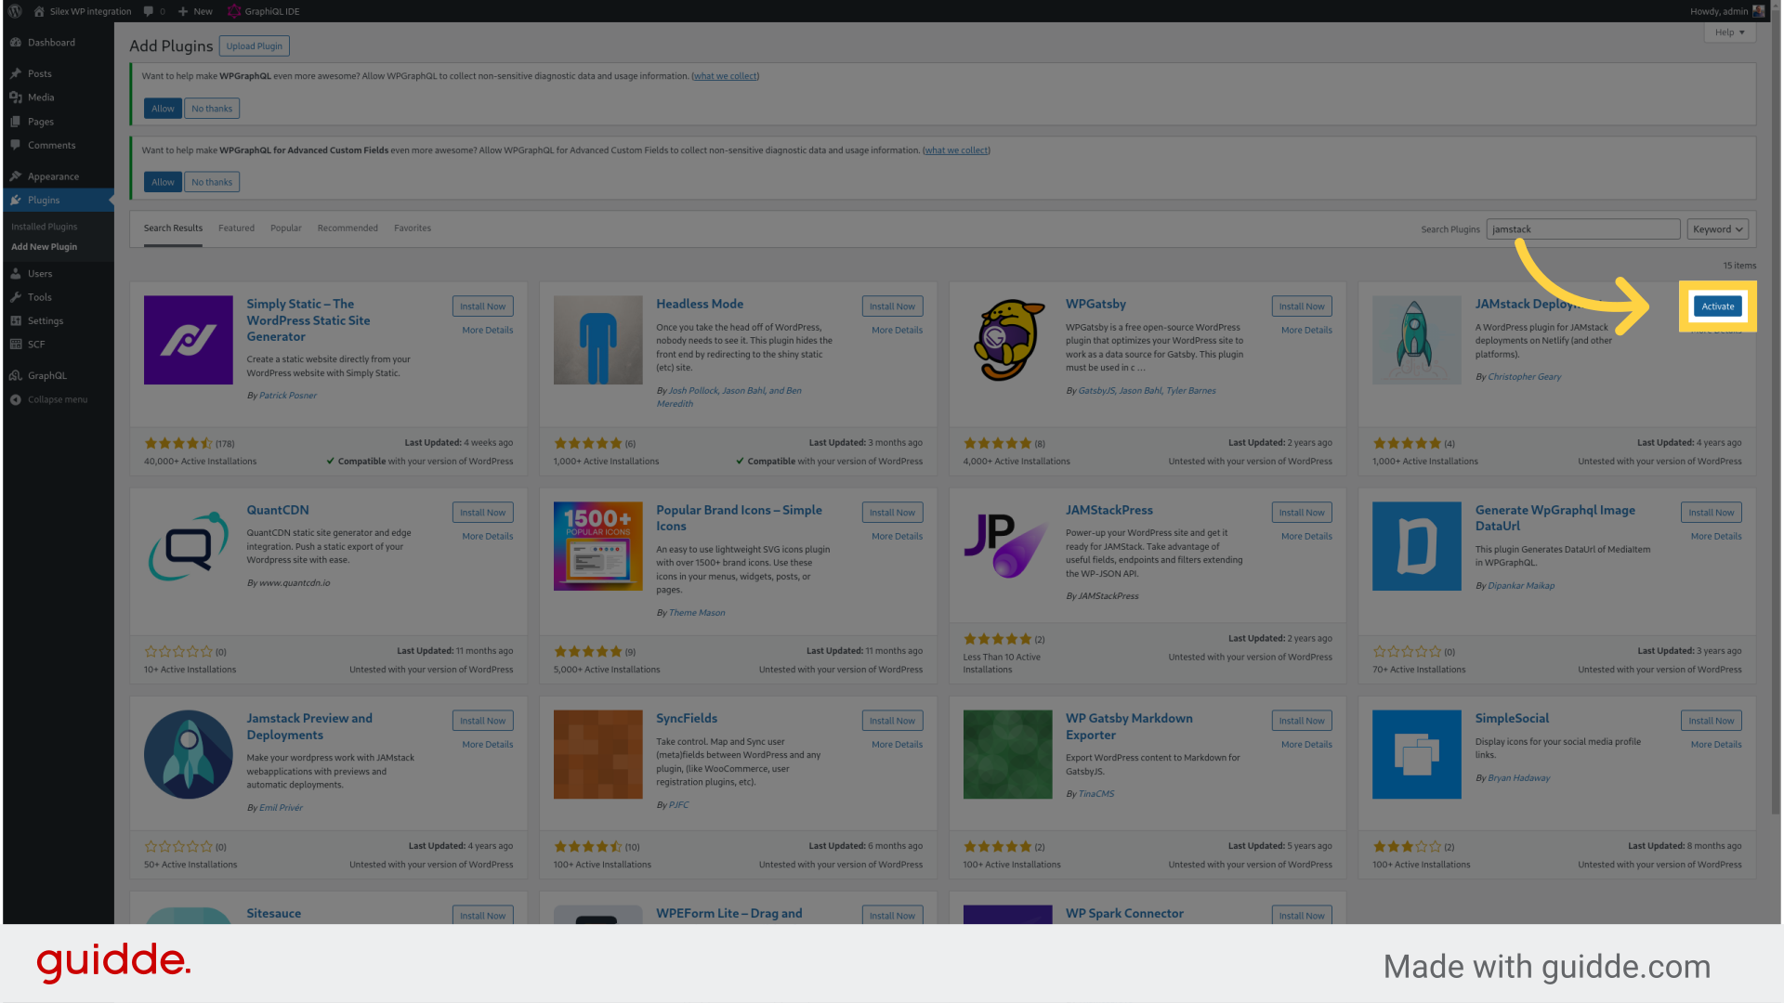The image size is (1784, 1003).
Task: Open the comments bubble icon in admin bar
Action: (149, 11)
